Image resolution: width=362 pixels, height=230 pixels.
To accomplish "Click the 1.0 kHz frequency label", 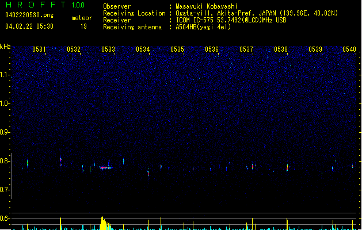I will pos(5,103).
